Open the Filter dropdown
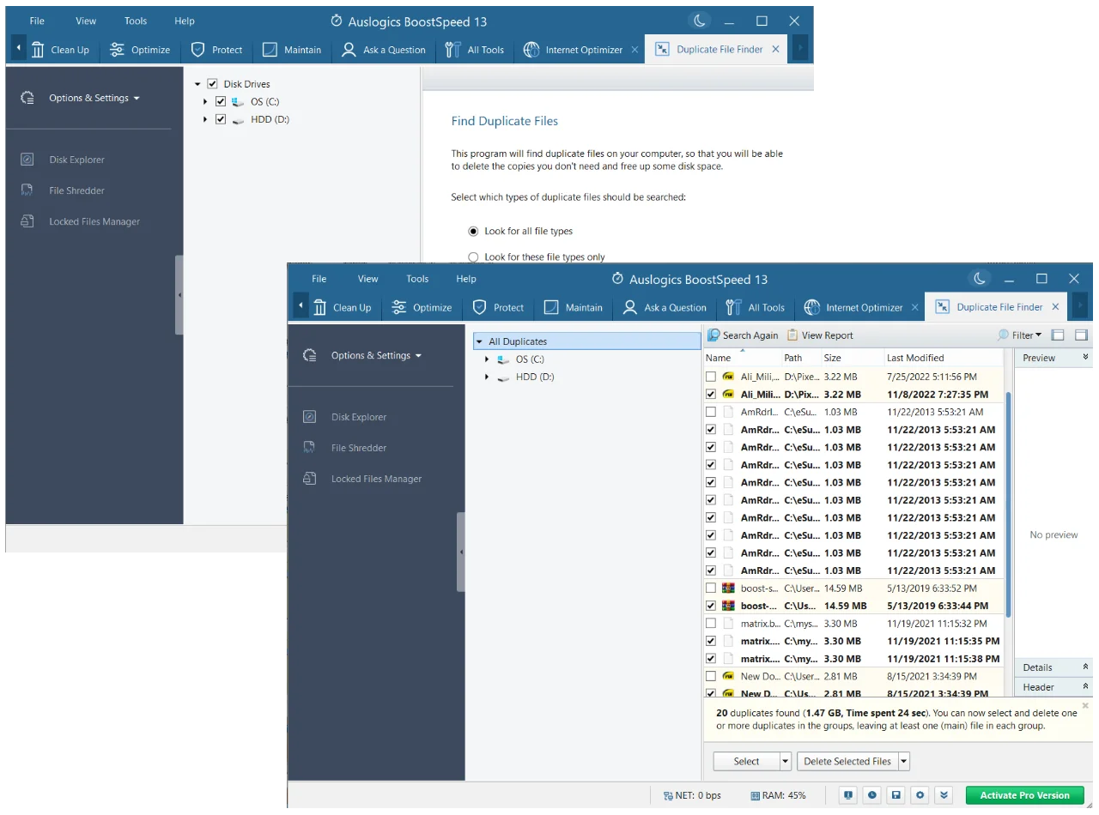The width and height of the screenshot is (1099, 815). click(1020, 335)
